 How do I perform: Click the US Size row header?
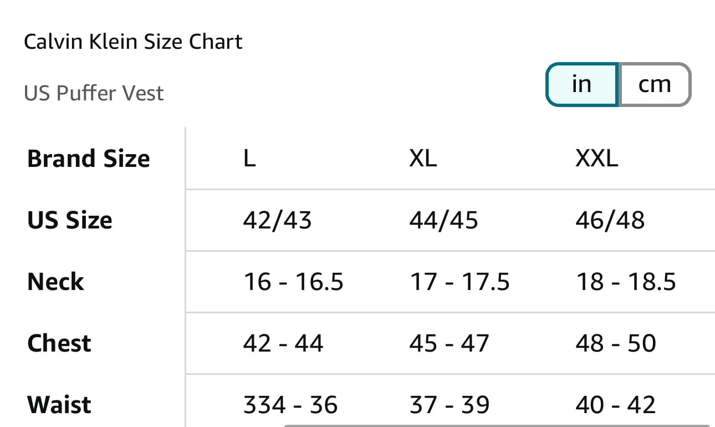70,220
